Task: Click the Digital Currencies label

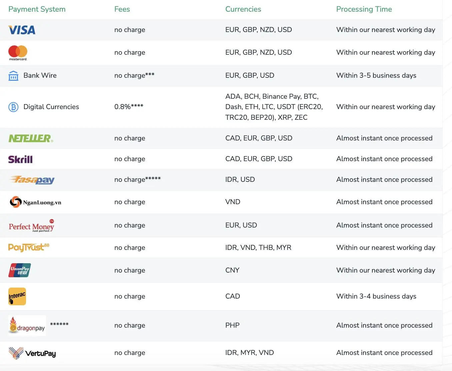Action: pyautogui.click(x=51, y=107)
